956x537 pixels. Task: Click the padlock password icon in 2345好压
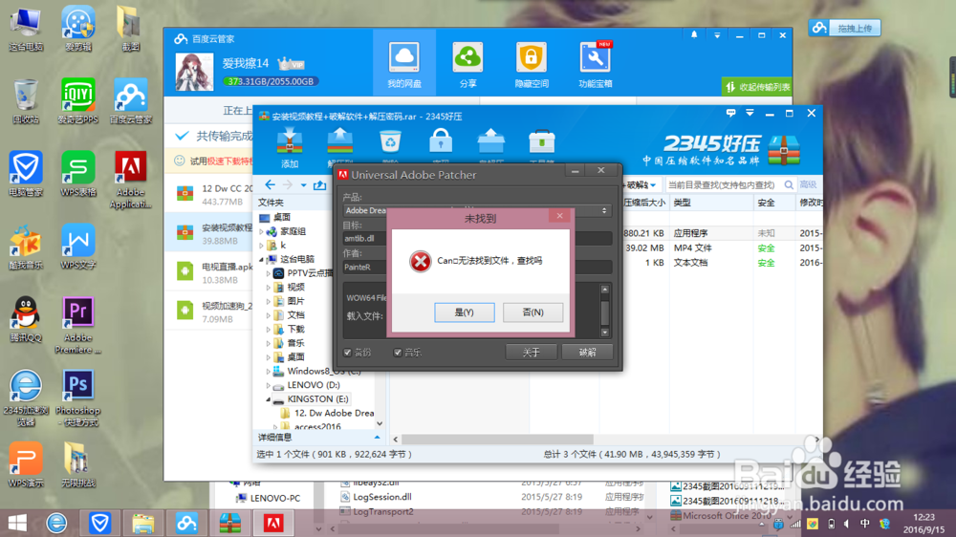441,141
